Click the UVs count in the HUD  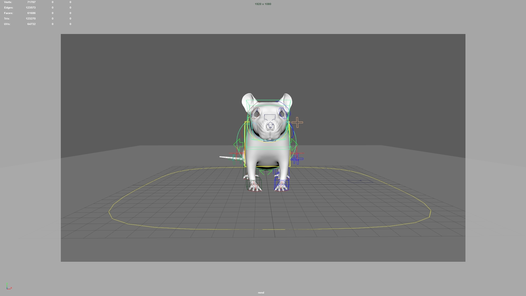click(31, 24)
